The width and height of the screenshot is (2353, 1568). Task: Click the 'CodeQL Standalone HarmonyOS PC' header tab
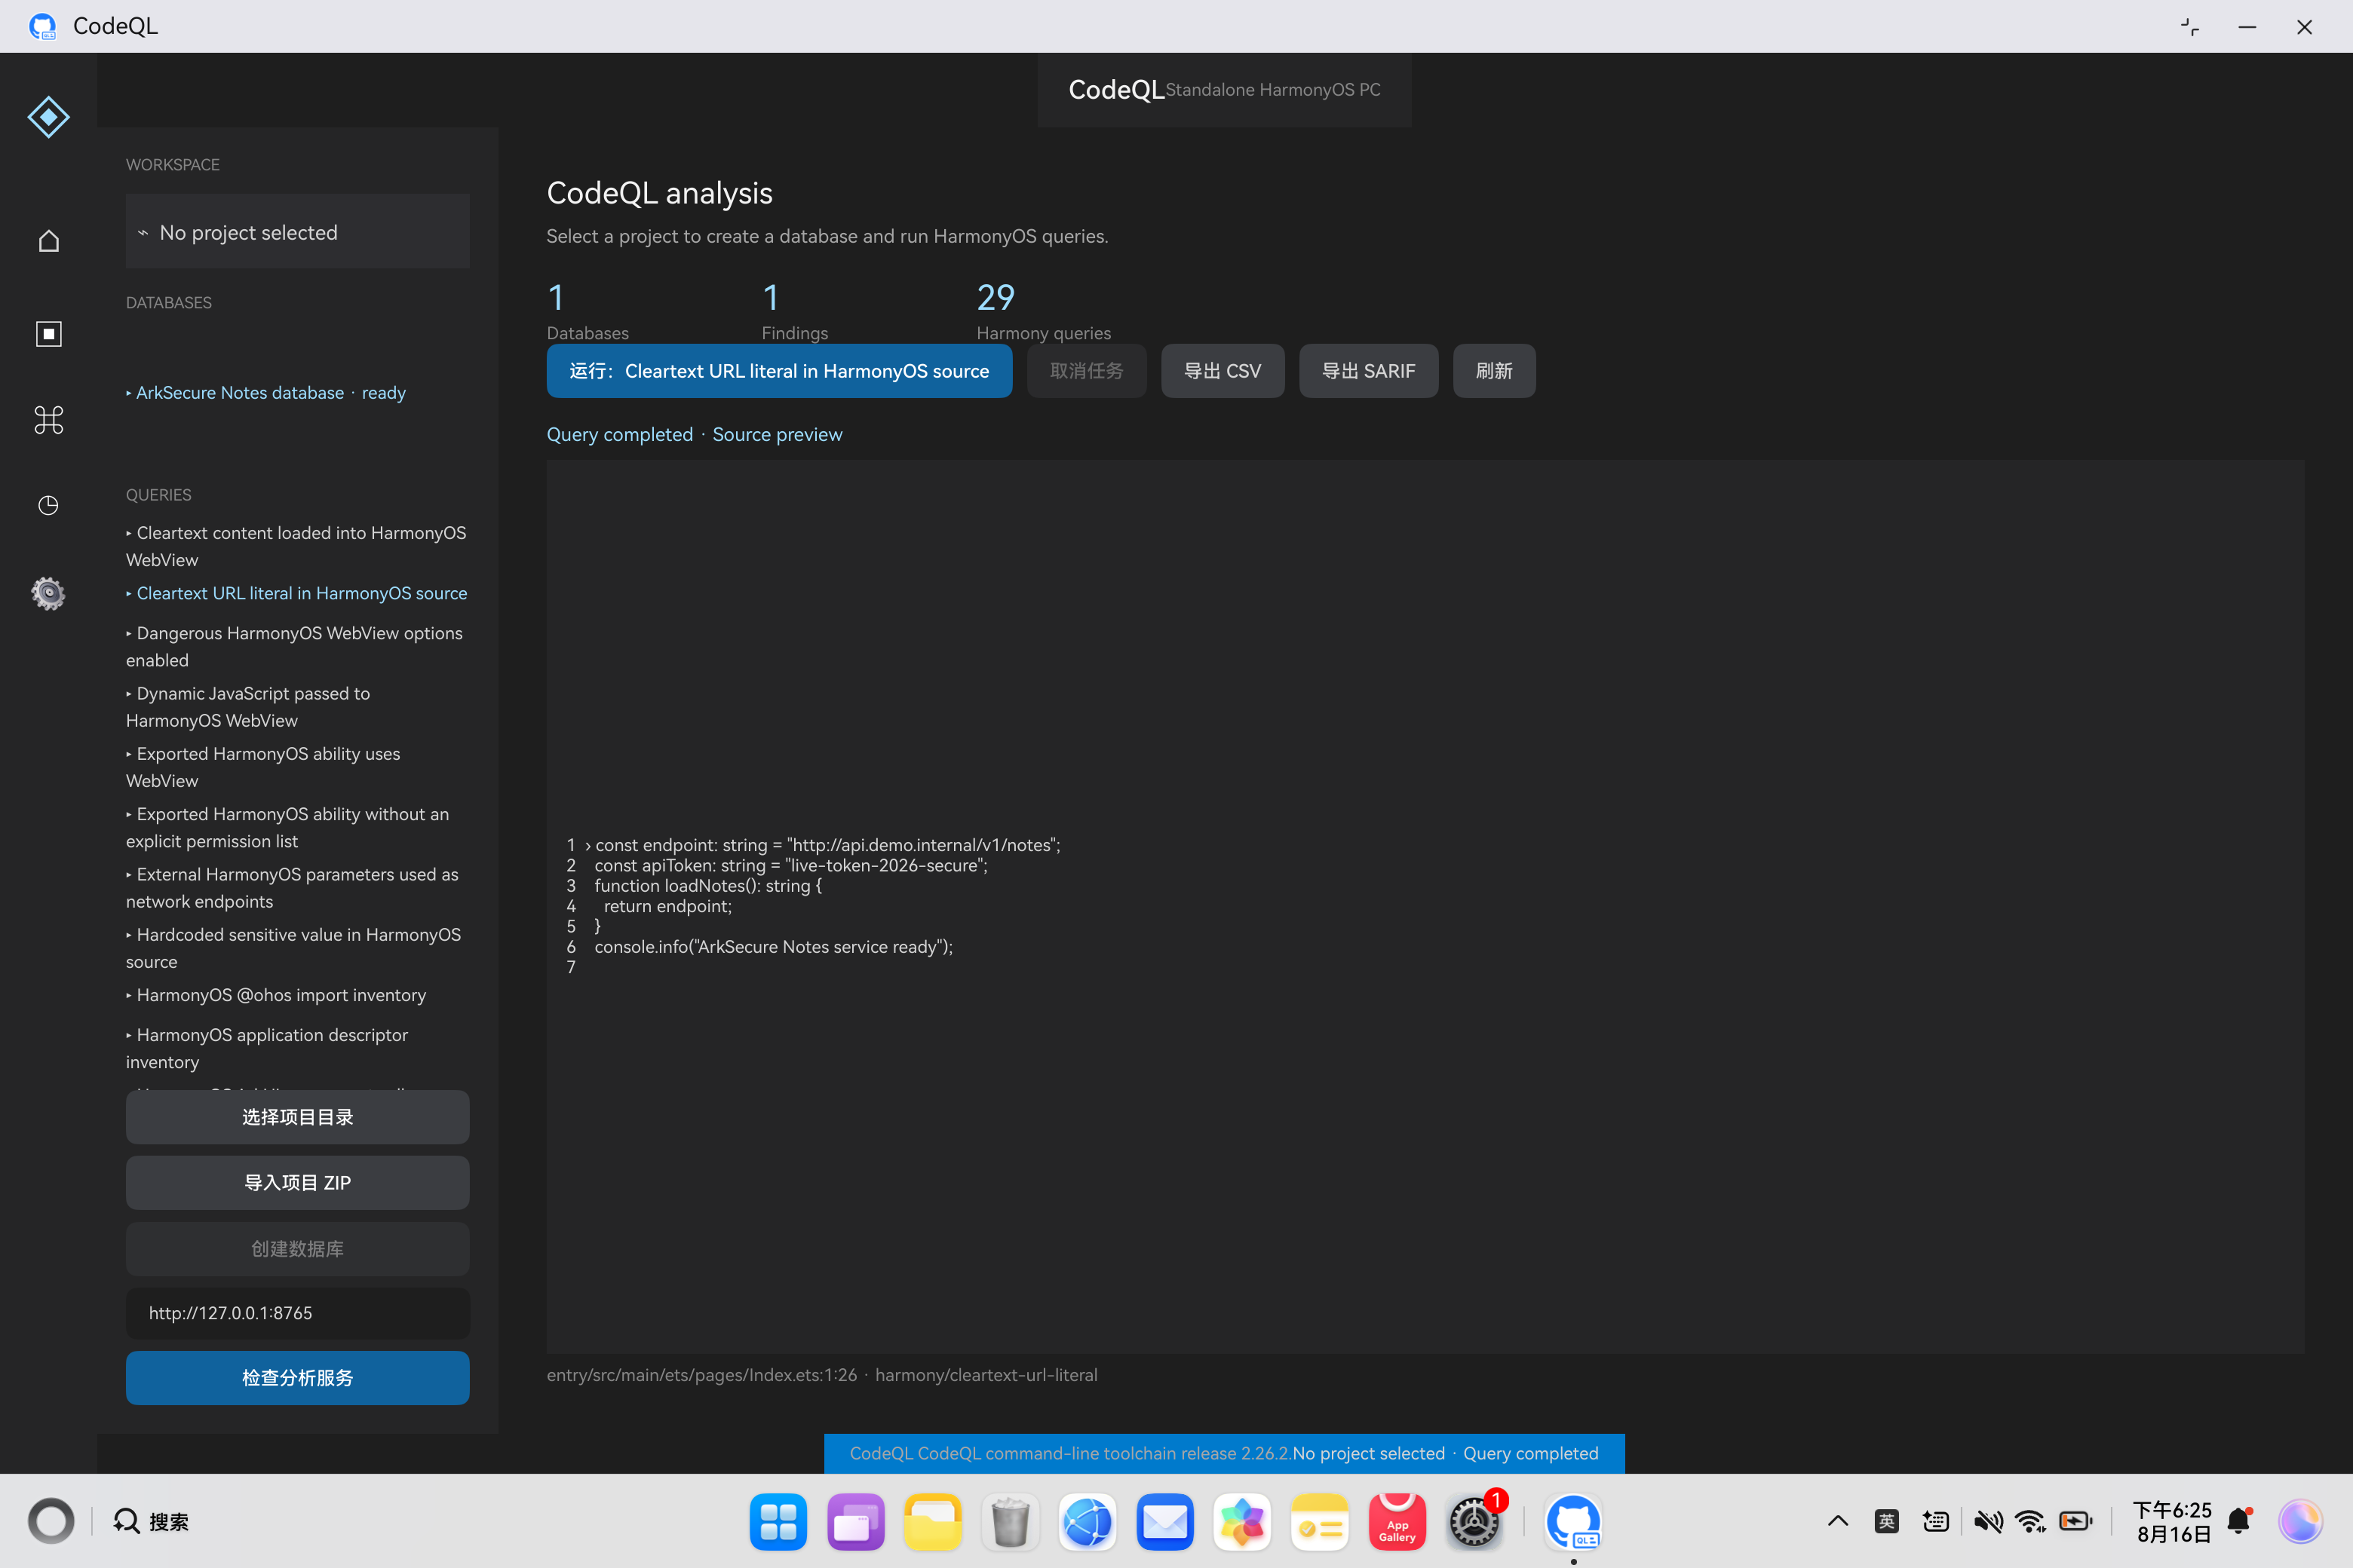click(x=1225, y=90)
